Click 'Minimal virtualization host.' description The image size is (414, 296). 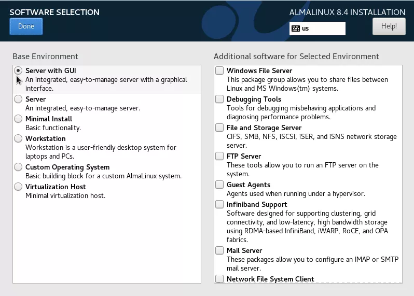pos(65,196)
